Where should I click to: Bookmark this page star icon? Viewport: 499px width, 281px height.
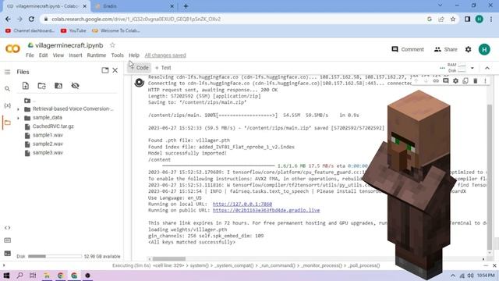[453, 19]
